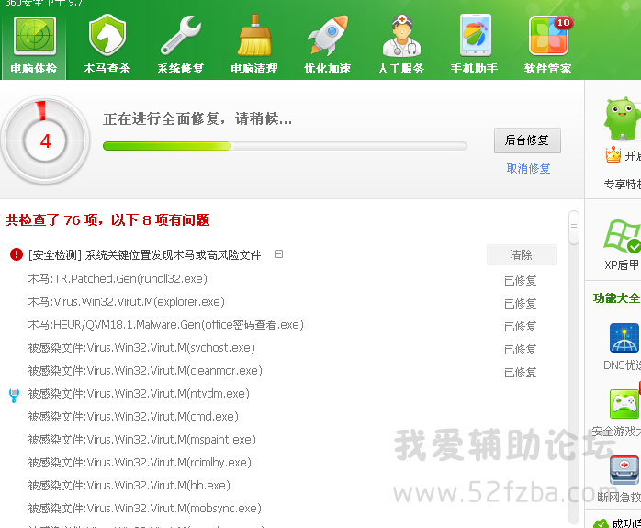This screenshot has height=528, width=641.
Task: Select the svchost.exe infected file row
Action: coord(141,347)
